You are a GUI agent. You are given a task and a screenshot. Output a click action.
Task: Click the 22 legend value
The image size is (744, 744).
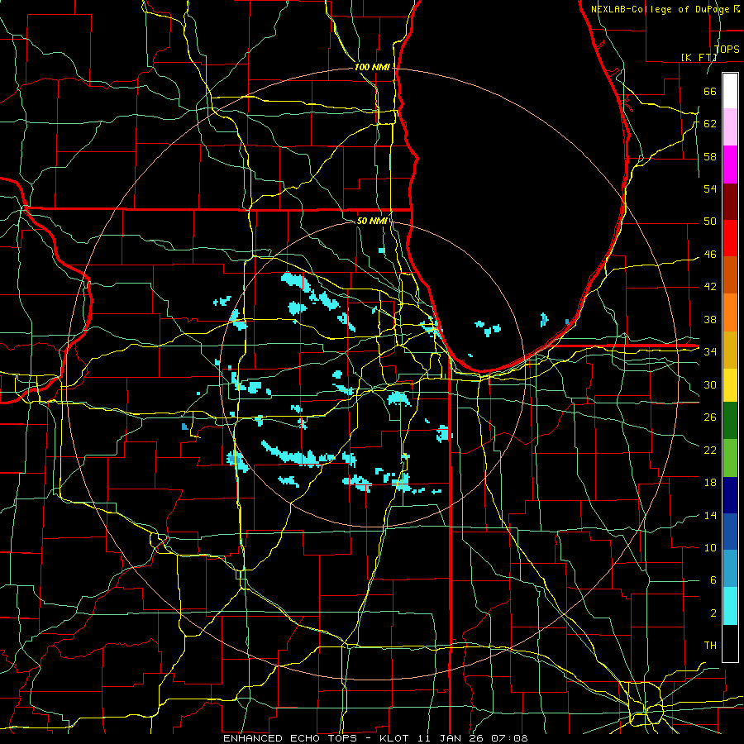click(x=710, y=450)
